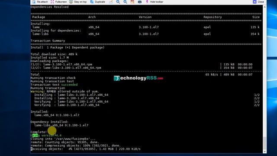
Task: Click 'Transaction Summary' text
Action: 48,41
